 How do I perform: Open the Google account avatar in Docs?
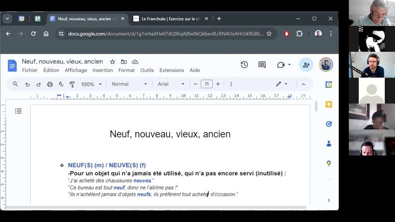(x=326, y=65)
